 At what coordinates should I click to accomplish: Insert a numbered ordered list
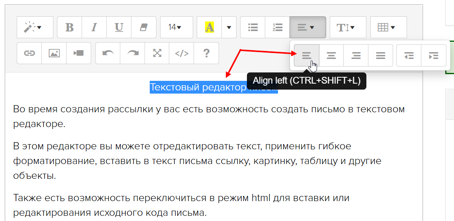pos(277,27)
